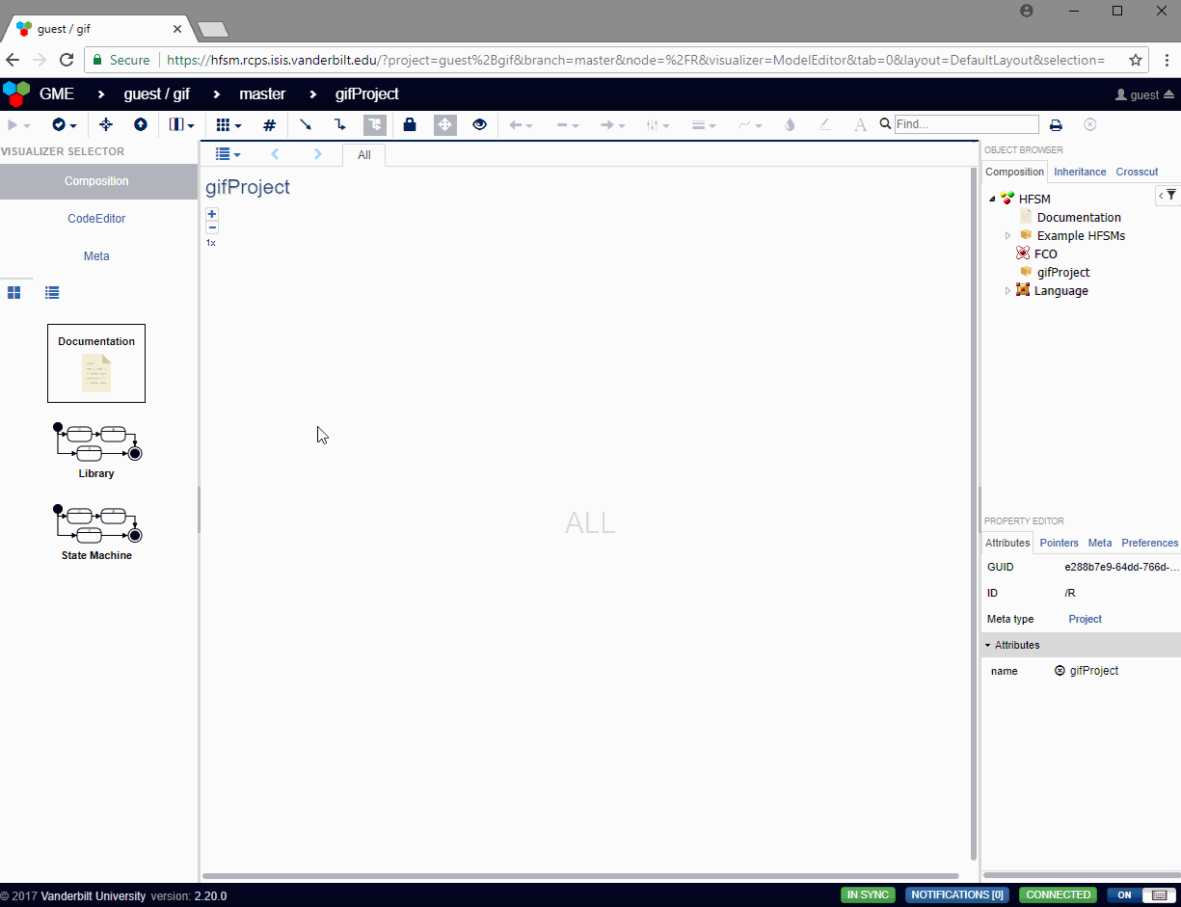Image resolution: width=1181 pixels, height=907 pixels.
Task: Toggle the ON keyboard switch
Action: pos(1140,894)
